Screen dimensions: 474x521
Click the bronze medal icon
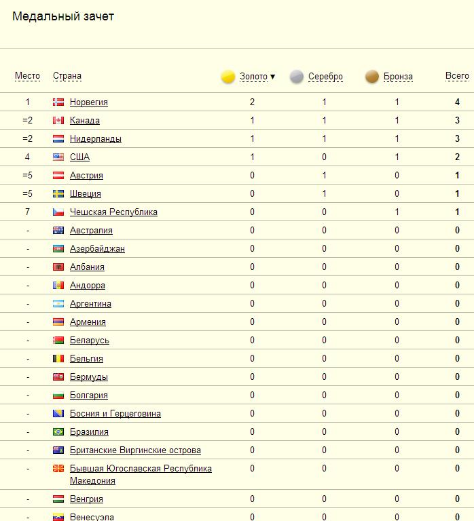[x=372, y=77]
